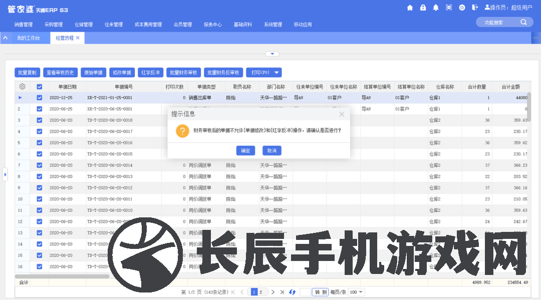Uncheck checkbox for TD-T-2020-06-20-0018
This screenshot has width=541, height=300.
click(40, 120)
